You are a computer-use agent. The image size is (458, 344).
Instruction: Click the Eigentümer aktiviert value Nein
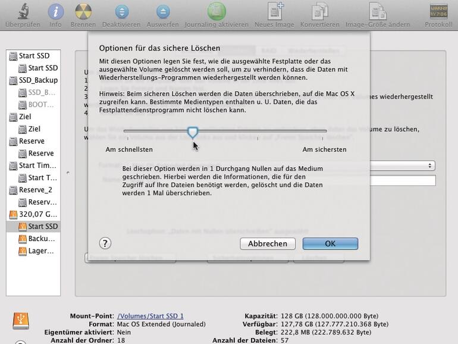tap(124, 332)
